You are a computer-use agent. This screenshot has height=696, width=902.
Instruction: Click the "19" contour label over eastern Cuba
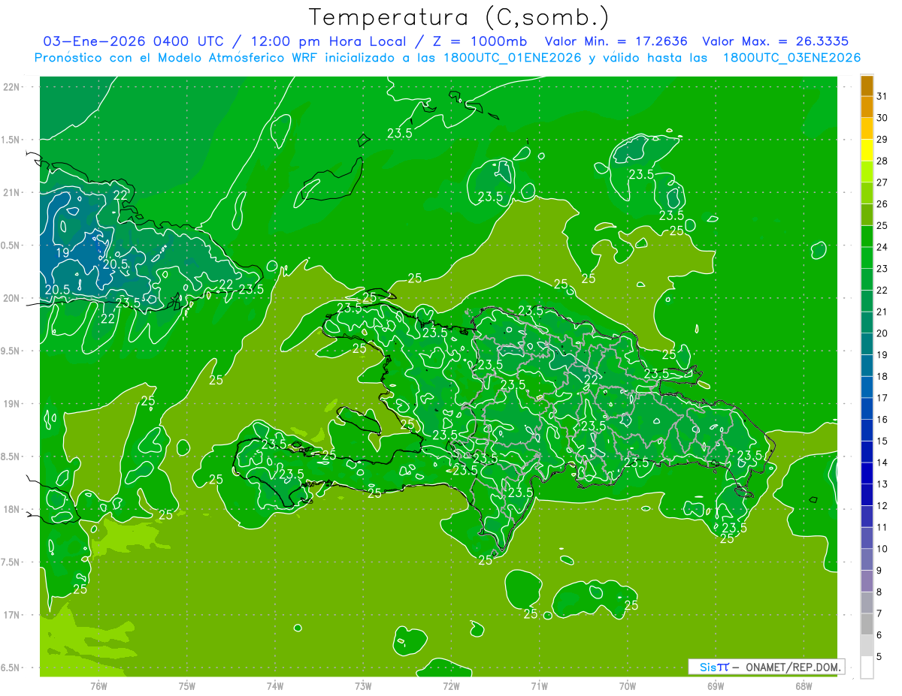pos(62,253)
